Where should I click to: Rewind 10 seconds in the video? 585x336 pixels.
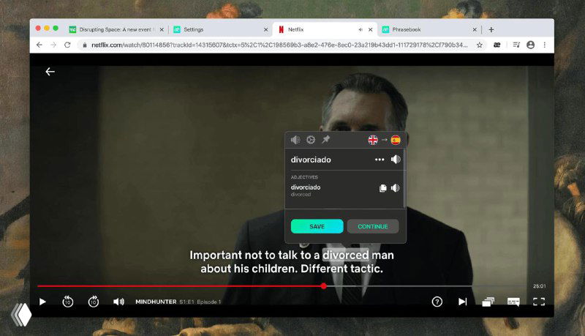[x=67, y=301]
